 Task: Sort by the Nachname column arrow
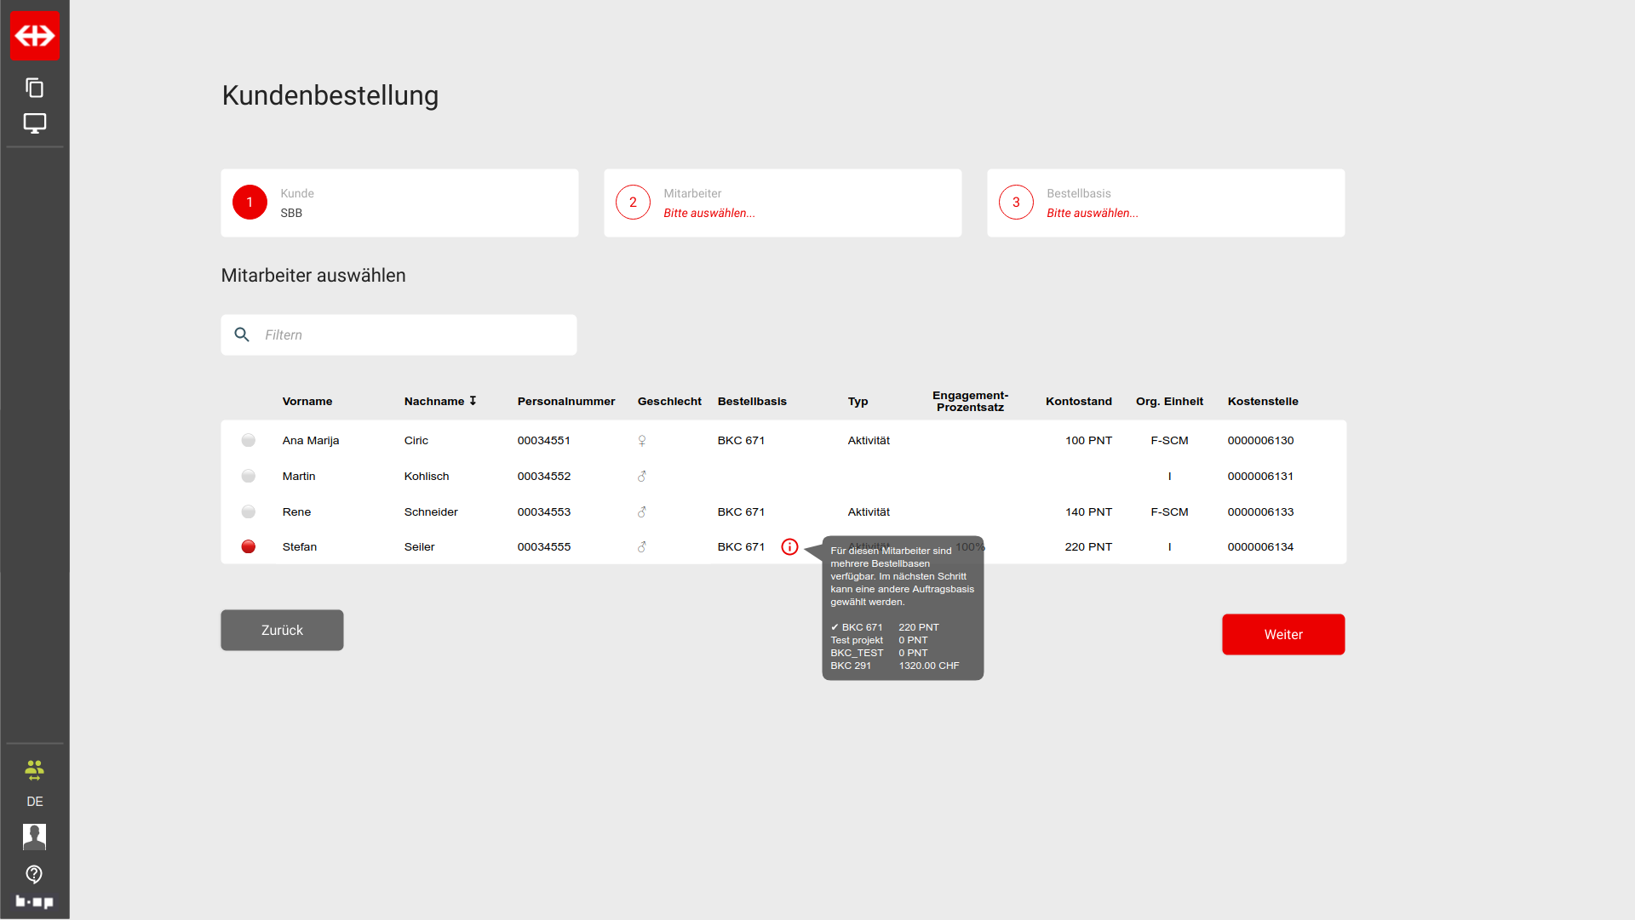[473, 401]
